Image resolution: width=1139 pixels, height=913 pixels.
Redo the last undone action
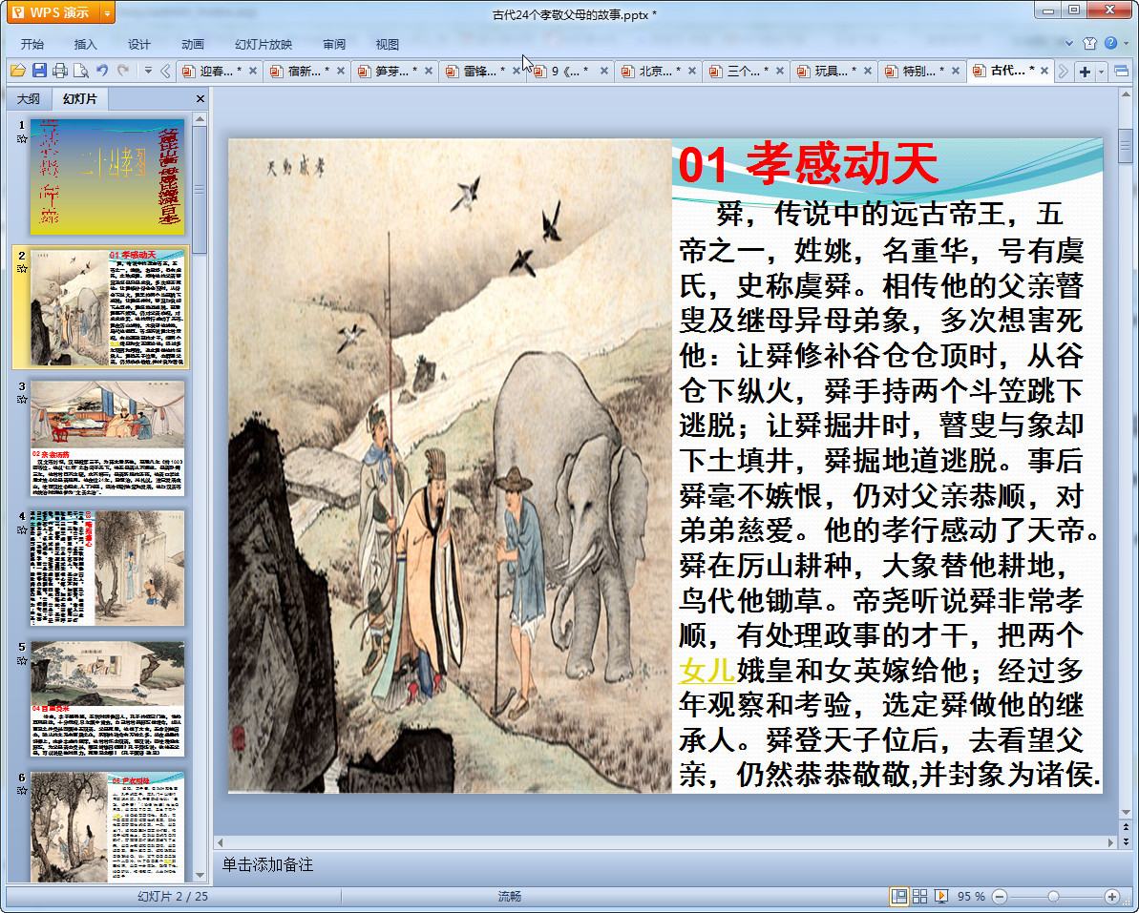click(123, 71)
